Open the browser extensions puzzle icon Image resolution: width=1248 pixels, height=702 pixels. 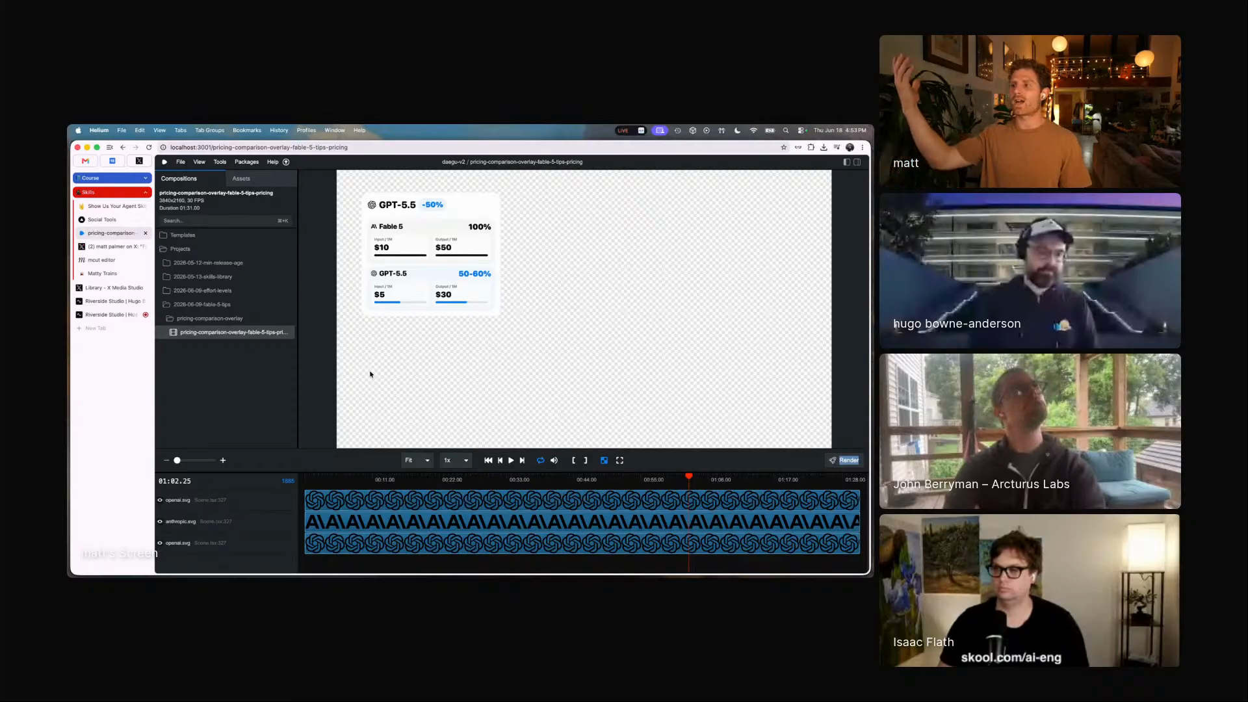point(811,148)
